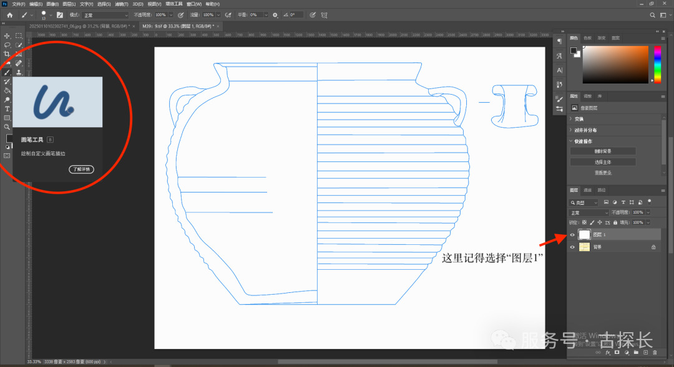Toggle lock image pixels brush icon
The image size is (674, 367).
pyautogui.click(x=592, y=223)
